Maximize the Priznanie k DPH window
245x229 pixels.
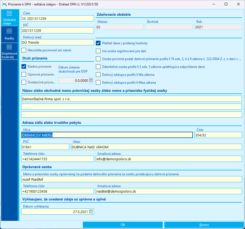pos(226,4)
